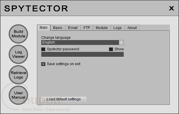Click the Retrieve Logs round button
Screen dimensions: 179x114
18,75
